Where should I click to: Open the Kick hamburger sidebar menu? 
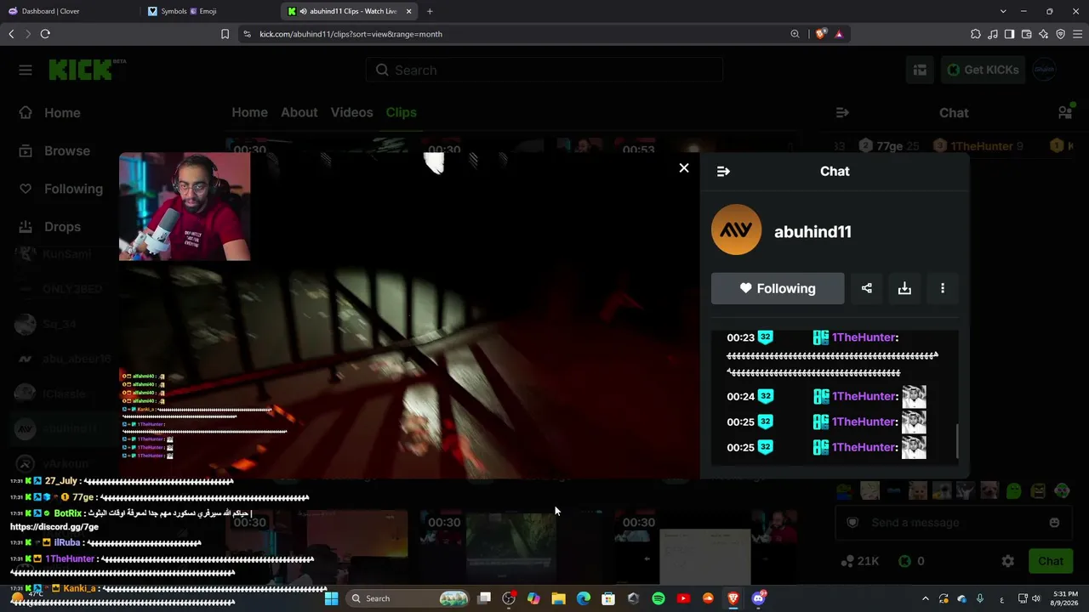click(26, 70)
